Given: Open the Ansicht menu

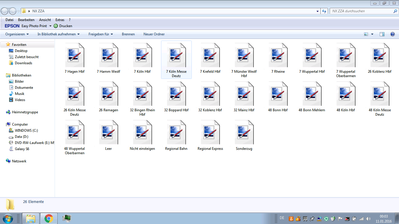Looking at the screenshot, I should point(45,20).
